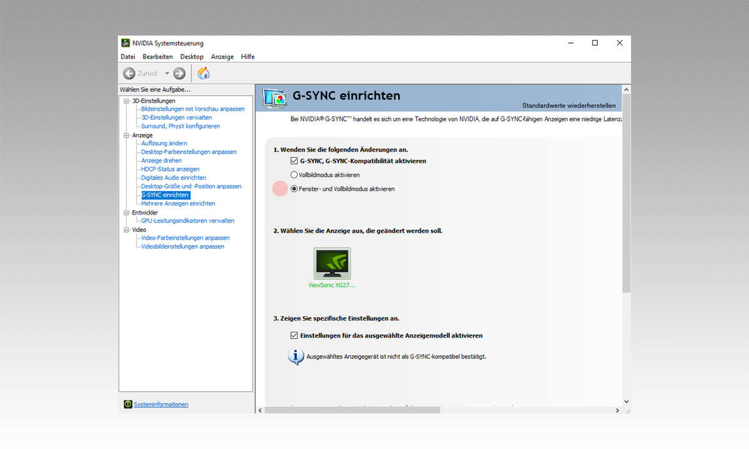Click the Systeminformationen NVIDIA icon
The width and height of the screenshot is (749, 449).
(x=128, y=404)
